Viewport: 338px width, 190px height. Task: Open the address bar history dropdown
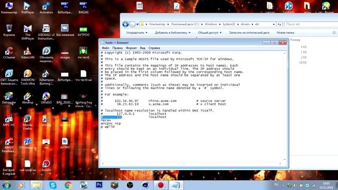coord(274,24)
